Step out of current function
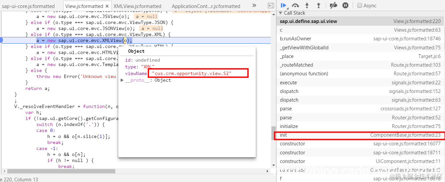This screenshot has width=445, height=182. click(x=318, y=5)
